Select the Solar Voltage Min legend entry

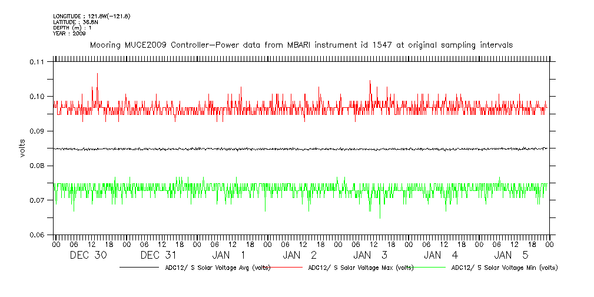click(x=504, y=268)
